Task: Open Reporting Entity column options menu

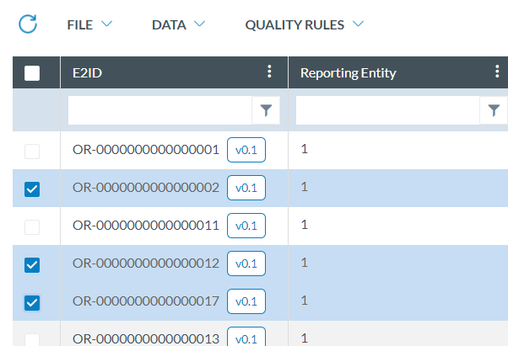Action: tap(497, 72)
